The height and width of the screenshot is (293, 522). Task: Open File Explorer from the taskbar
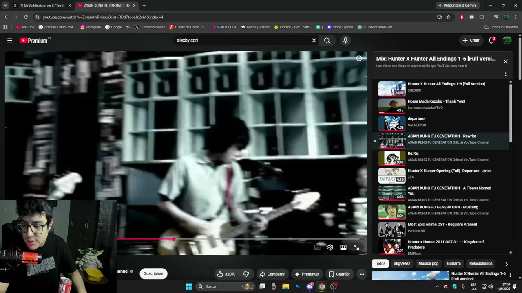285,286
